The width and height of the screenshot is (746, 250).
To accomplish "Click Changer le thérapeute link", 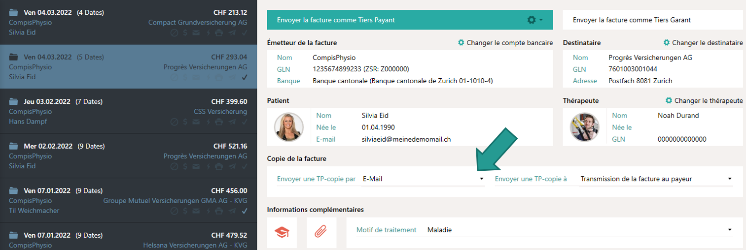I will pos(709,100).
